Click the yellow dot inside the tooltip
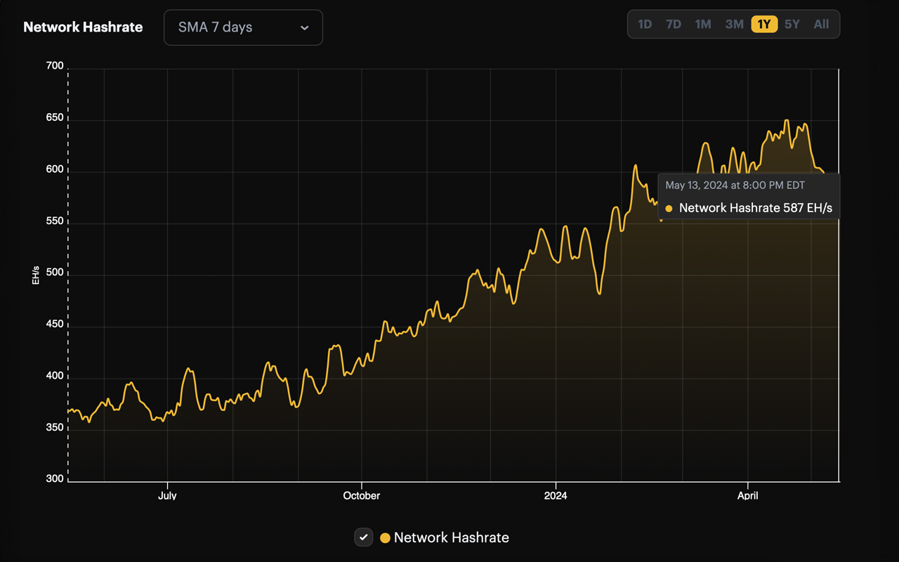Viewport: 899px width, 562px height. pyautogui.click(x=669, y=208)
